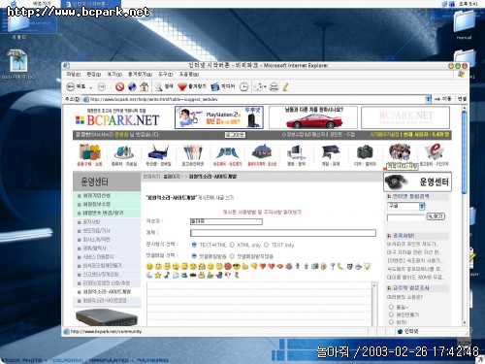Select the TEXT only document format
Viewport: 485px width, 364px height.
[x=266, y=245]
